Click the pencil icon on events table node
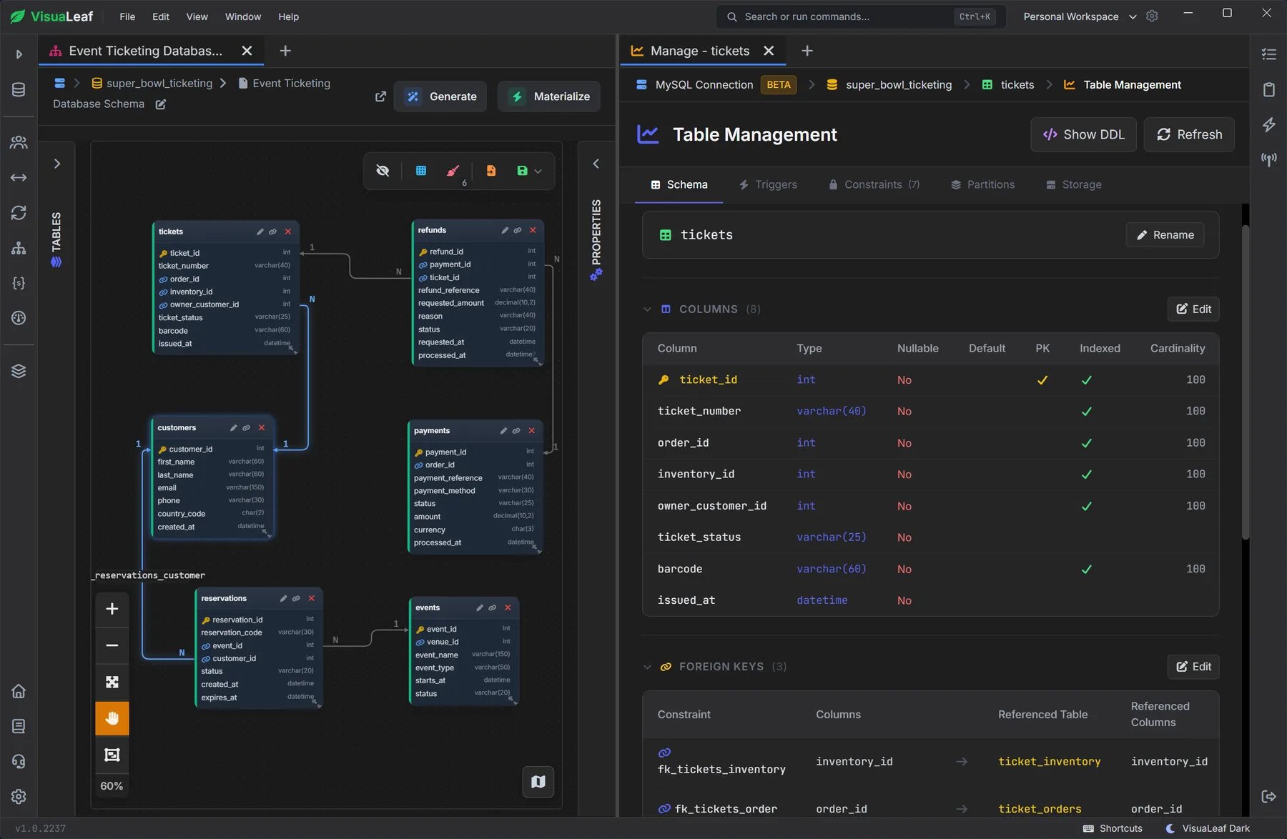This screenshot has width=1287, height=839. (480, 607)
